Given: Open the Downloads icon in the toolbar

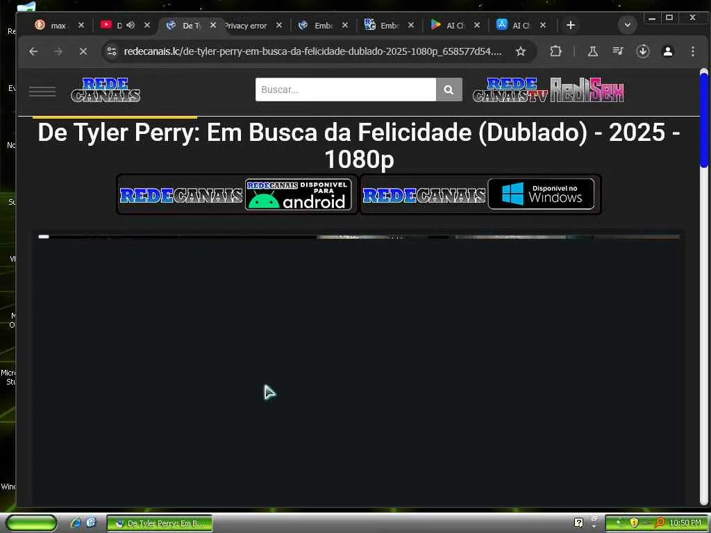Looking at the screenshot, I should [x=642, y=51].
